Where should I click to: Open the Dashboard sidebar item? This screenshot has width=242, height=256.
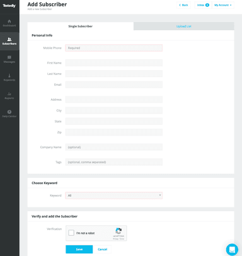(x=9, y=23)
